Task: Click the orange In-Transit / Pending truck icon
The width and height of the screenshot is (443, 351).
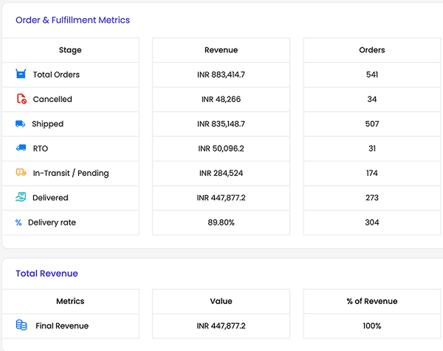Action: click(x=21, y=172)
